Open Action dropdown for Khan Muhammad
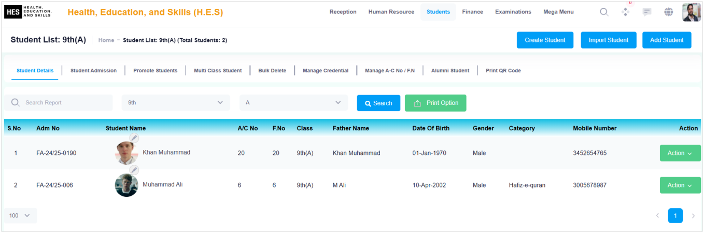Viewport: 704px width, 233px height. click(x=680, y=153)
